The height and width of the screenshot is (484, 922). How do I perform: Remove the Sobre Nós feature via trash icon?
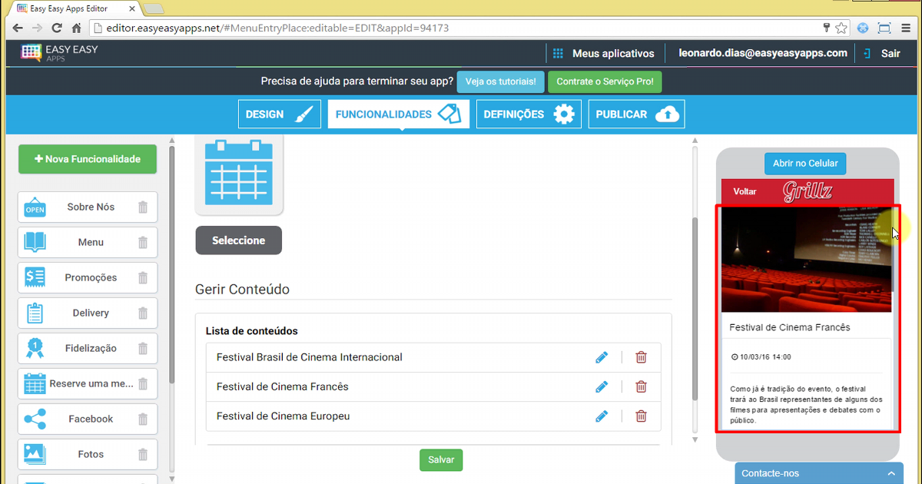pyautogui.click(x=143, y=207)
